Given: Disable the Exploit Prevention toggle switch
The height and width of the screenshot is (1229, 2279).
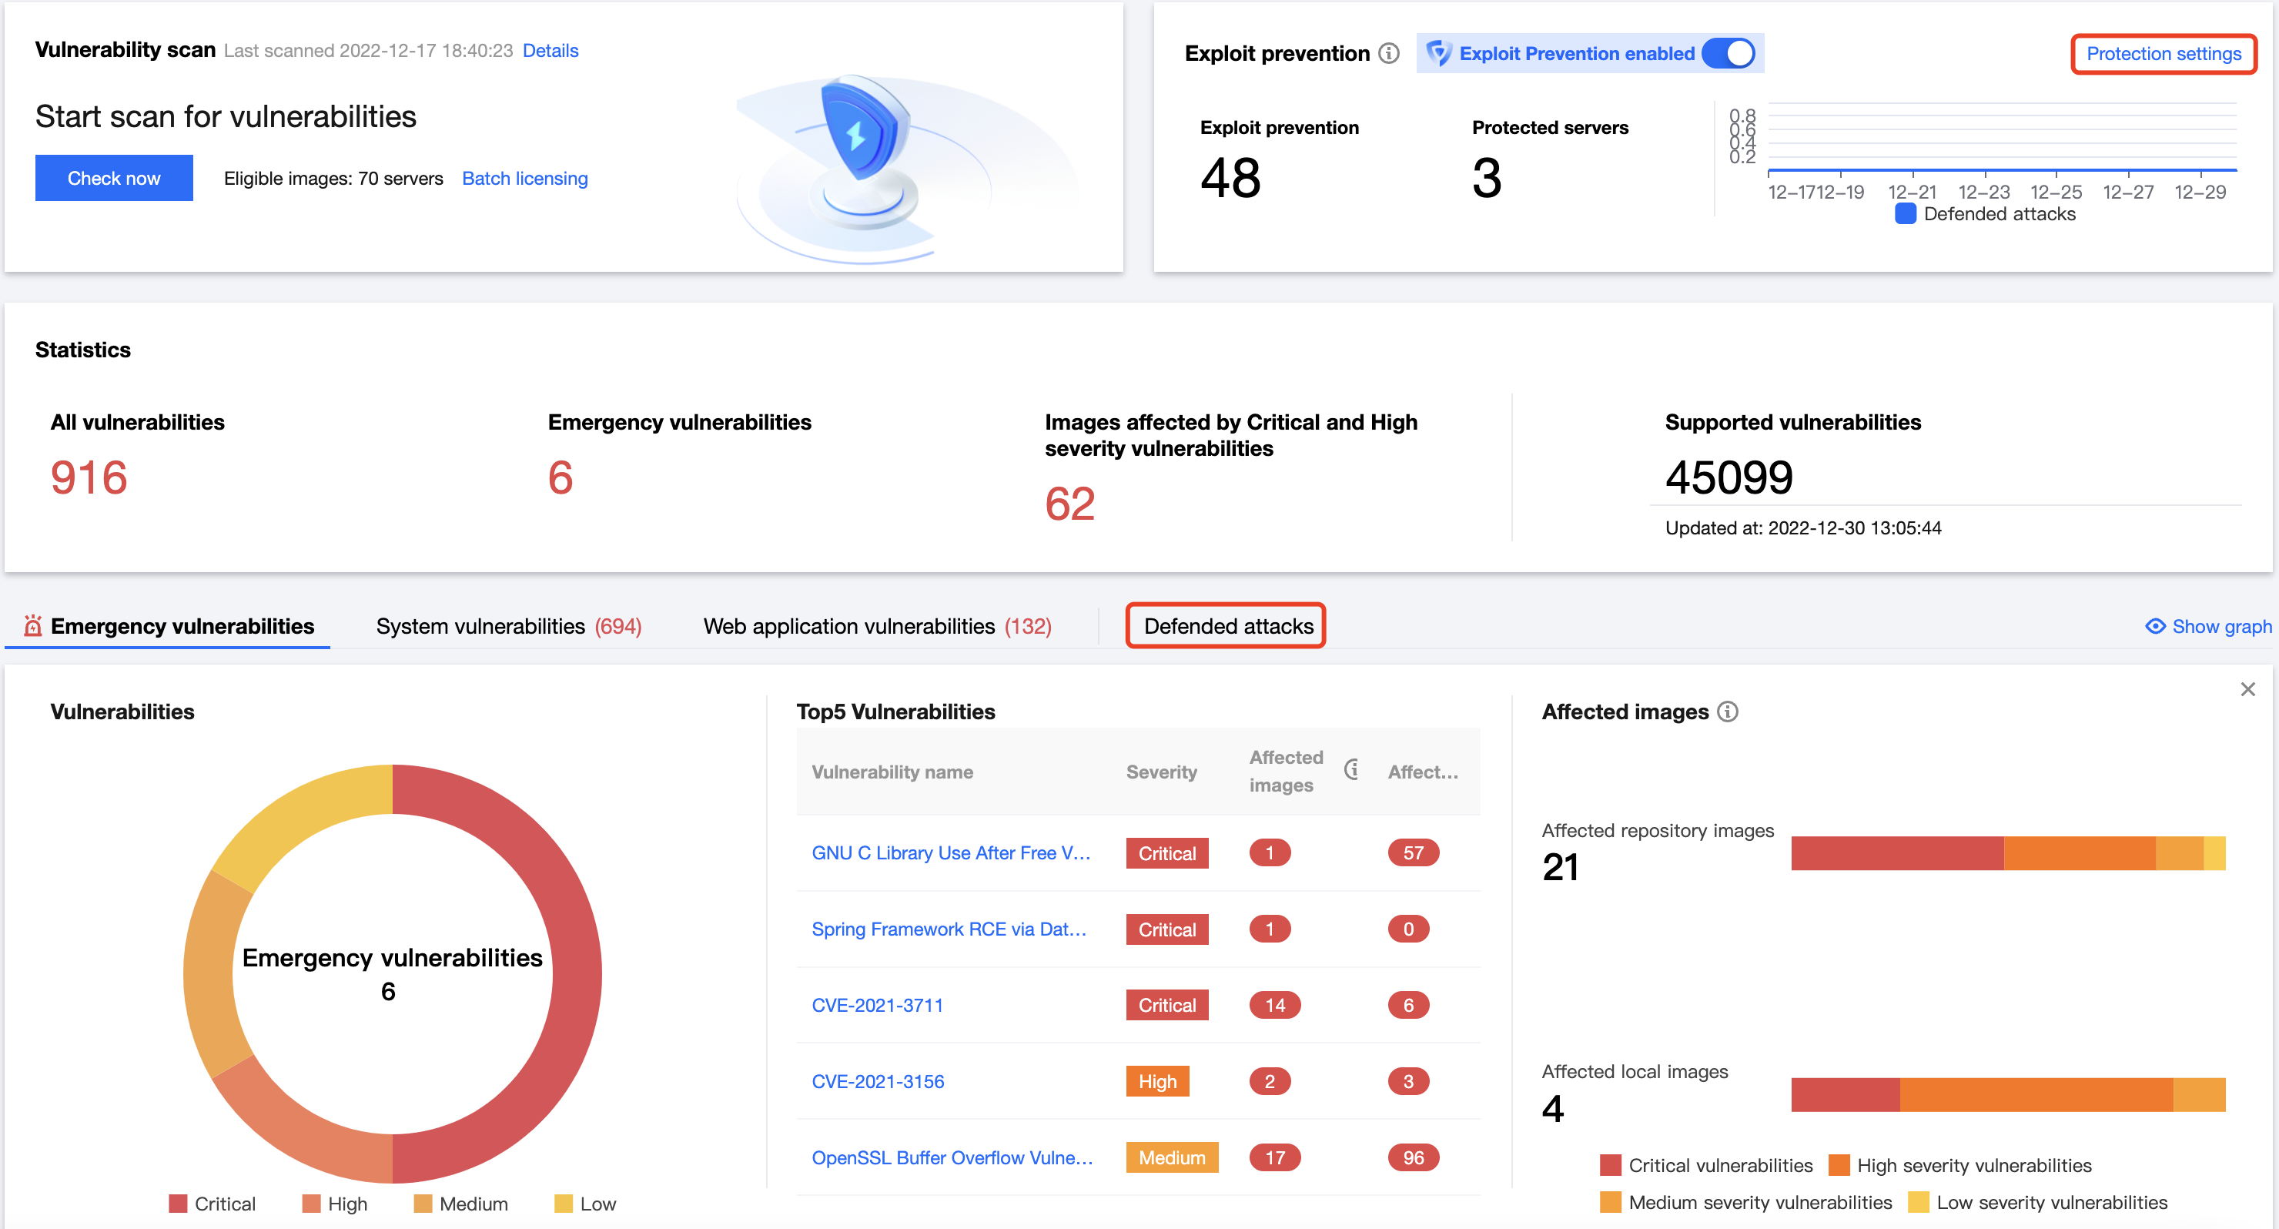Looking at the screenshot, I should coord(1728,54).
